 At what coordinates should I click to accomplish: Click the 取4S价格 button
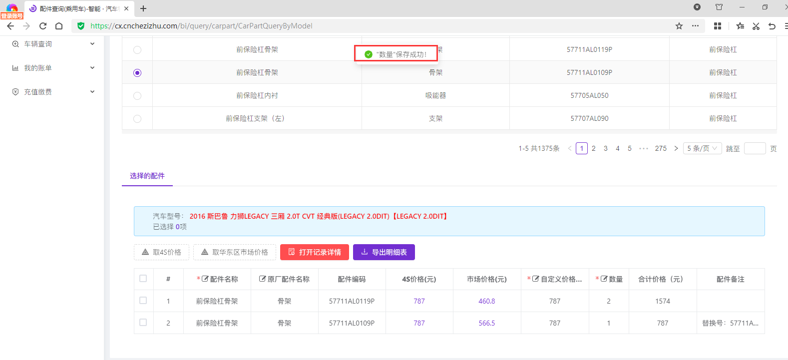161,252
